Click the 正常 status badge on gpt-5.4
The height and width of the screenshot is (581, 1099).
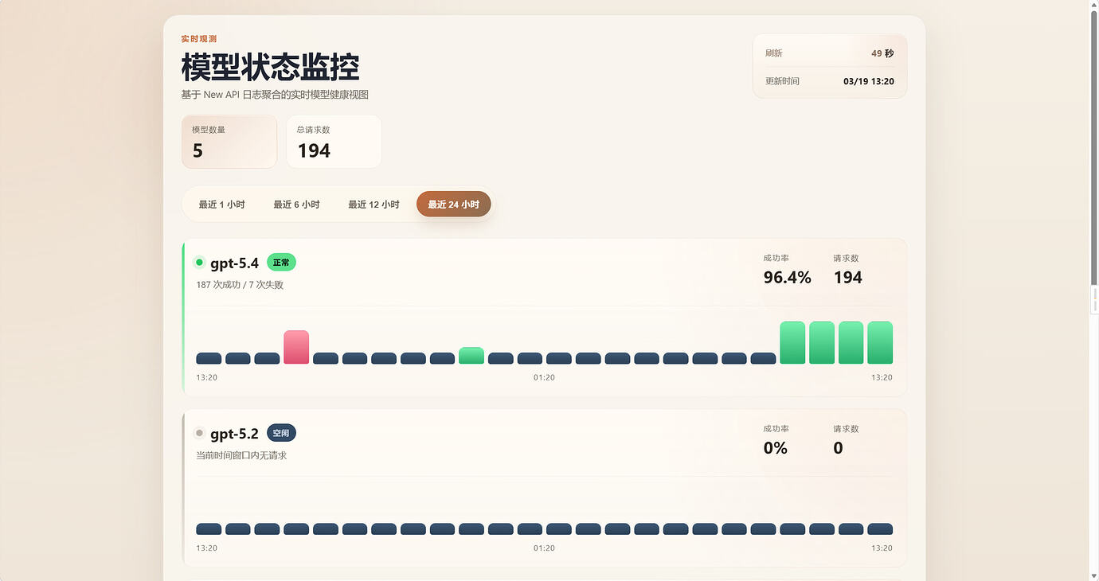[281, 263]
